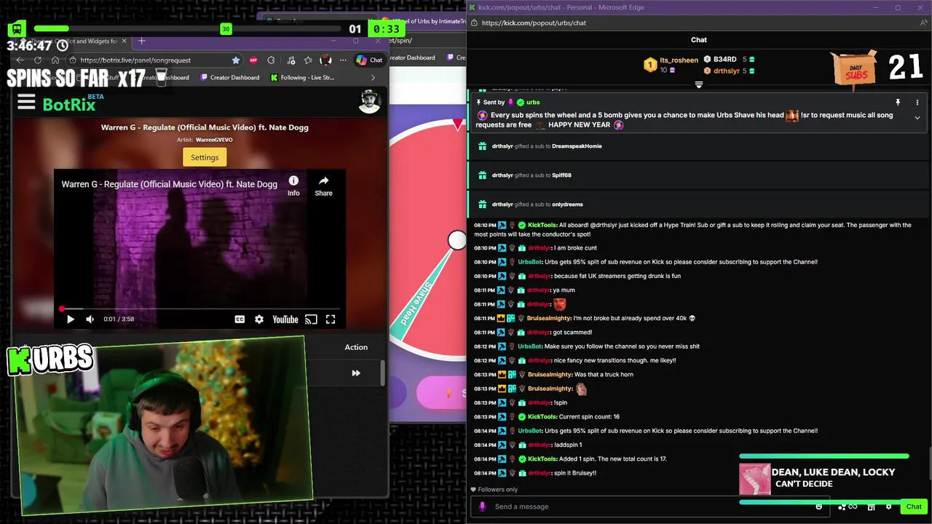Close the BotRix widgets browser tab
Screen dimensions: 932x524
(x=125, y=41)
